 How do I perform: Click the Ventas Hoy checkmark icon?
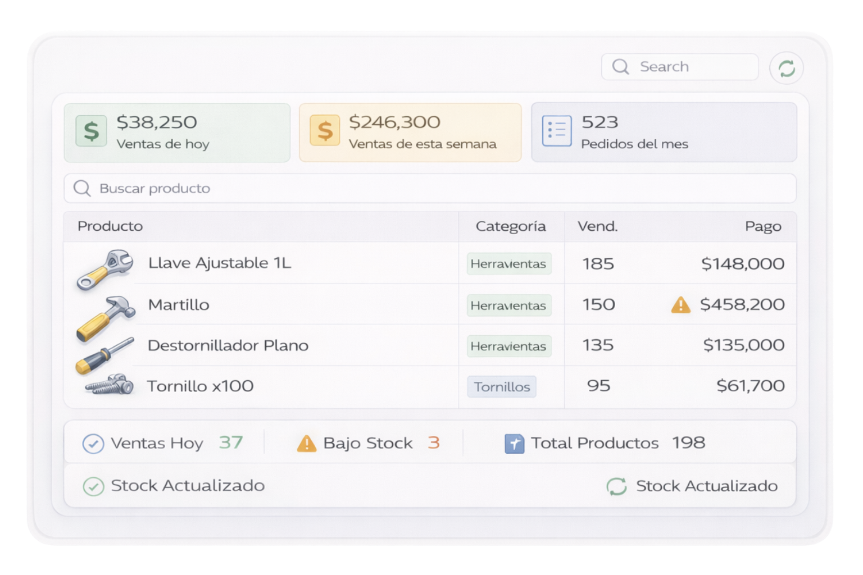click(x=93, y=444)
